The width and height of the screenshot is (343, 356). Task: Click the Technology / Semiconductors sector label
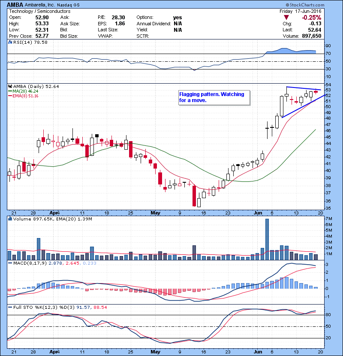click(x=40, y=11)
